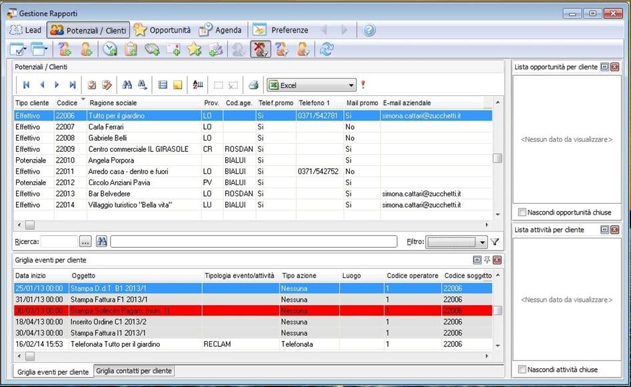This screenshot has height=387, width=631.
Task: Click the funnel filter icon beside Filtro
Action: (x=495, y=242)
